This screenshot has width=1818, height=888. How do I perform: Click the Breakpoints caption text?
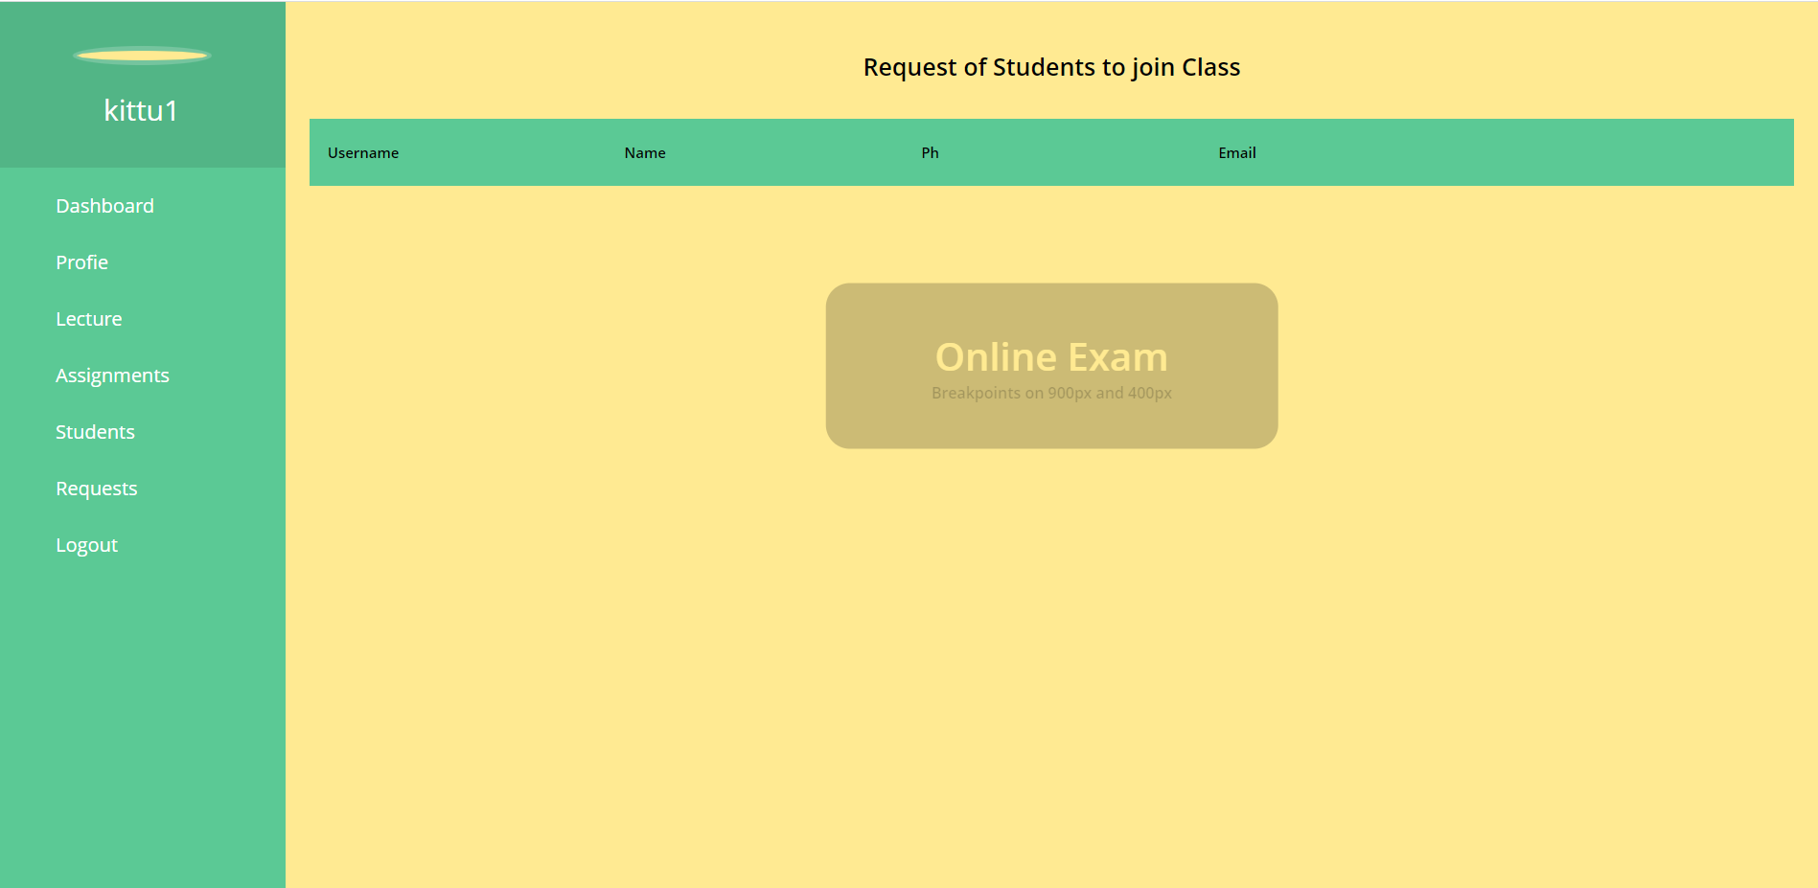(x=1051, y=393)
